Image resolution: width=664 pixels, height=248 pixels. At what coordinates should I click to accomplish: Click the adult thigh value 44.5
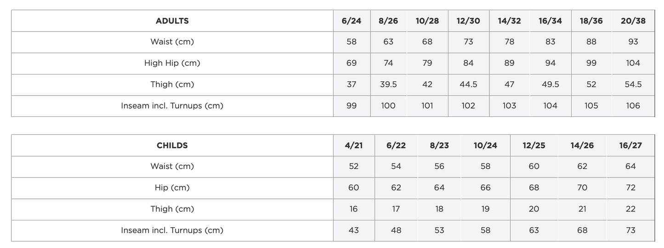pyautogui.click(x=468, y=85)
